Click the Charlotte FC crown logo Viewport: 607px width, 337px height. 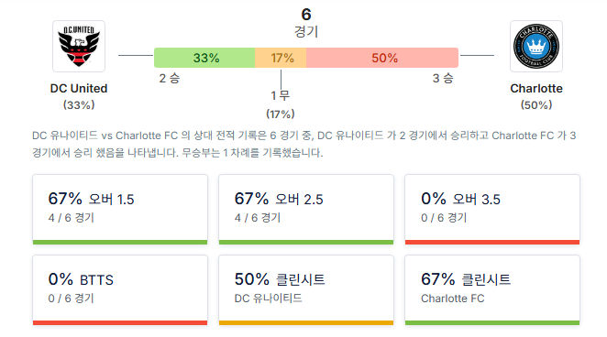(x=536, y=47)
